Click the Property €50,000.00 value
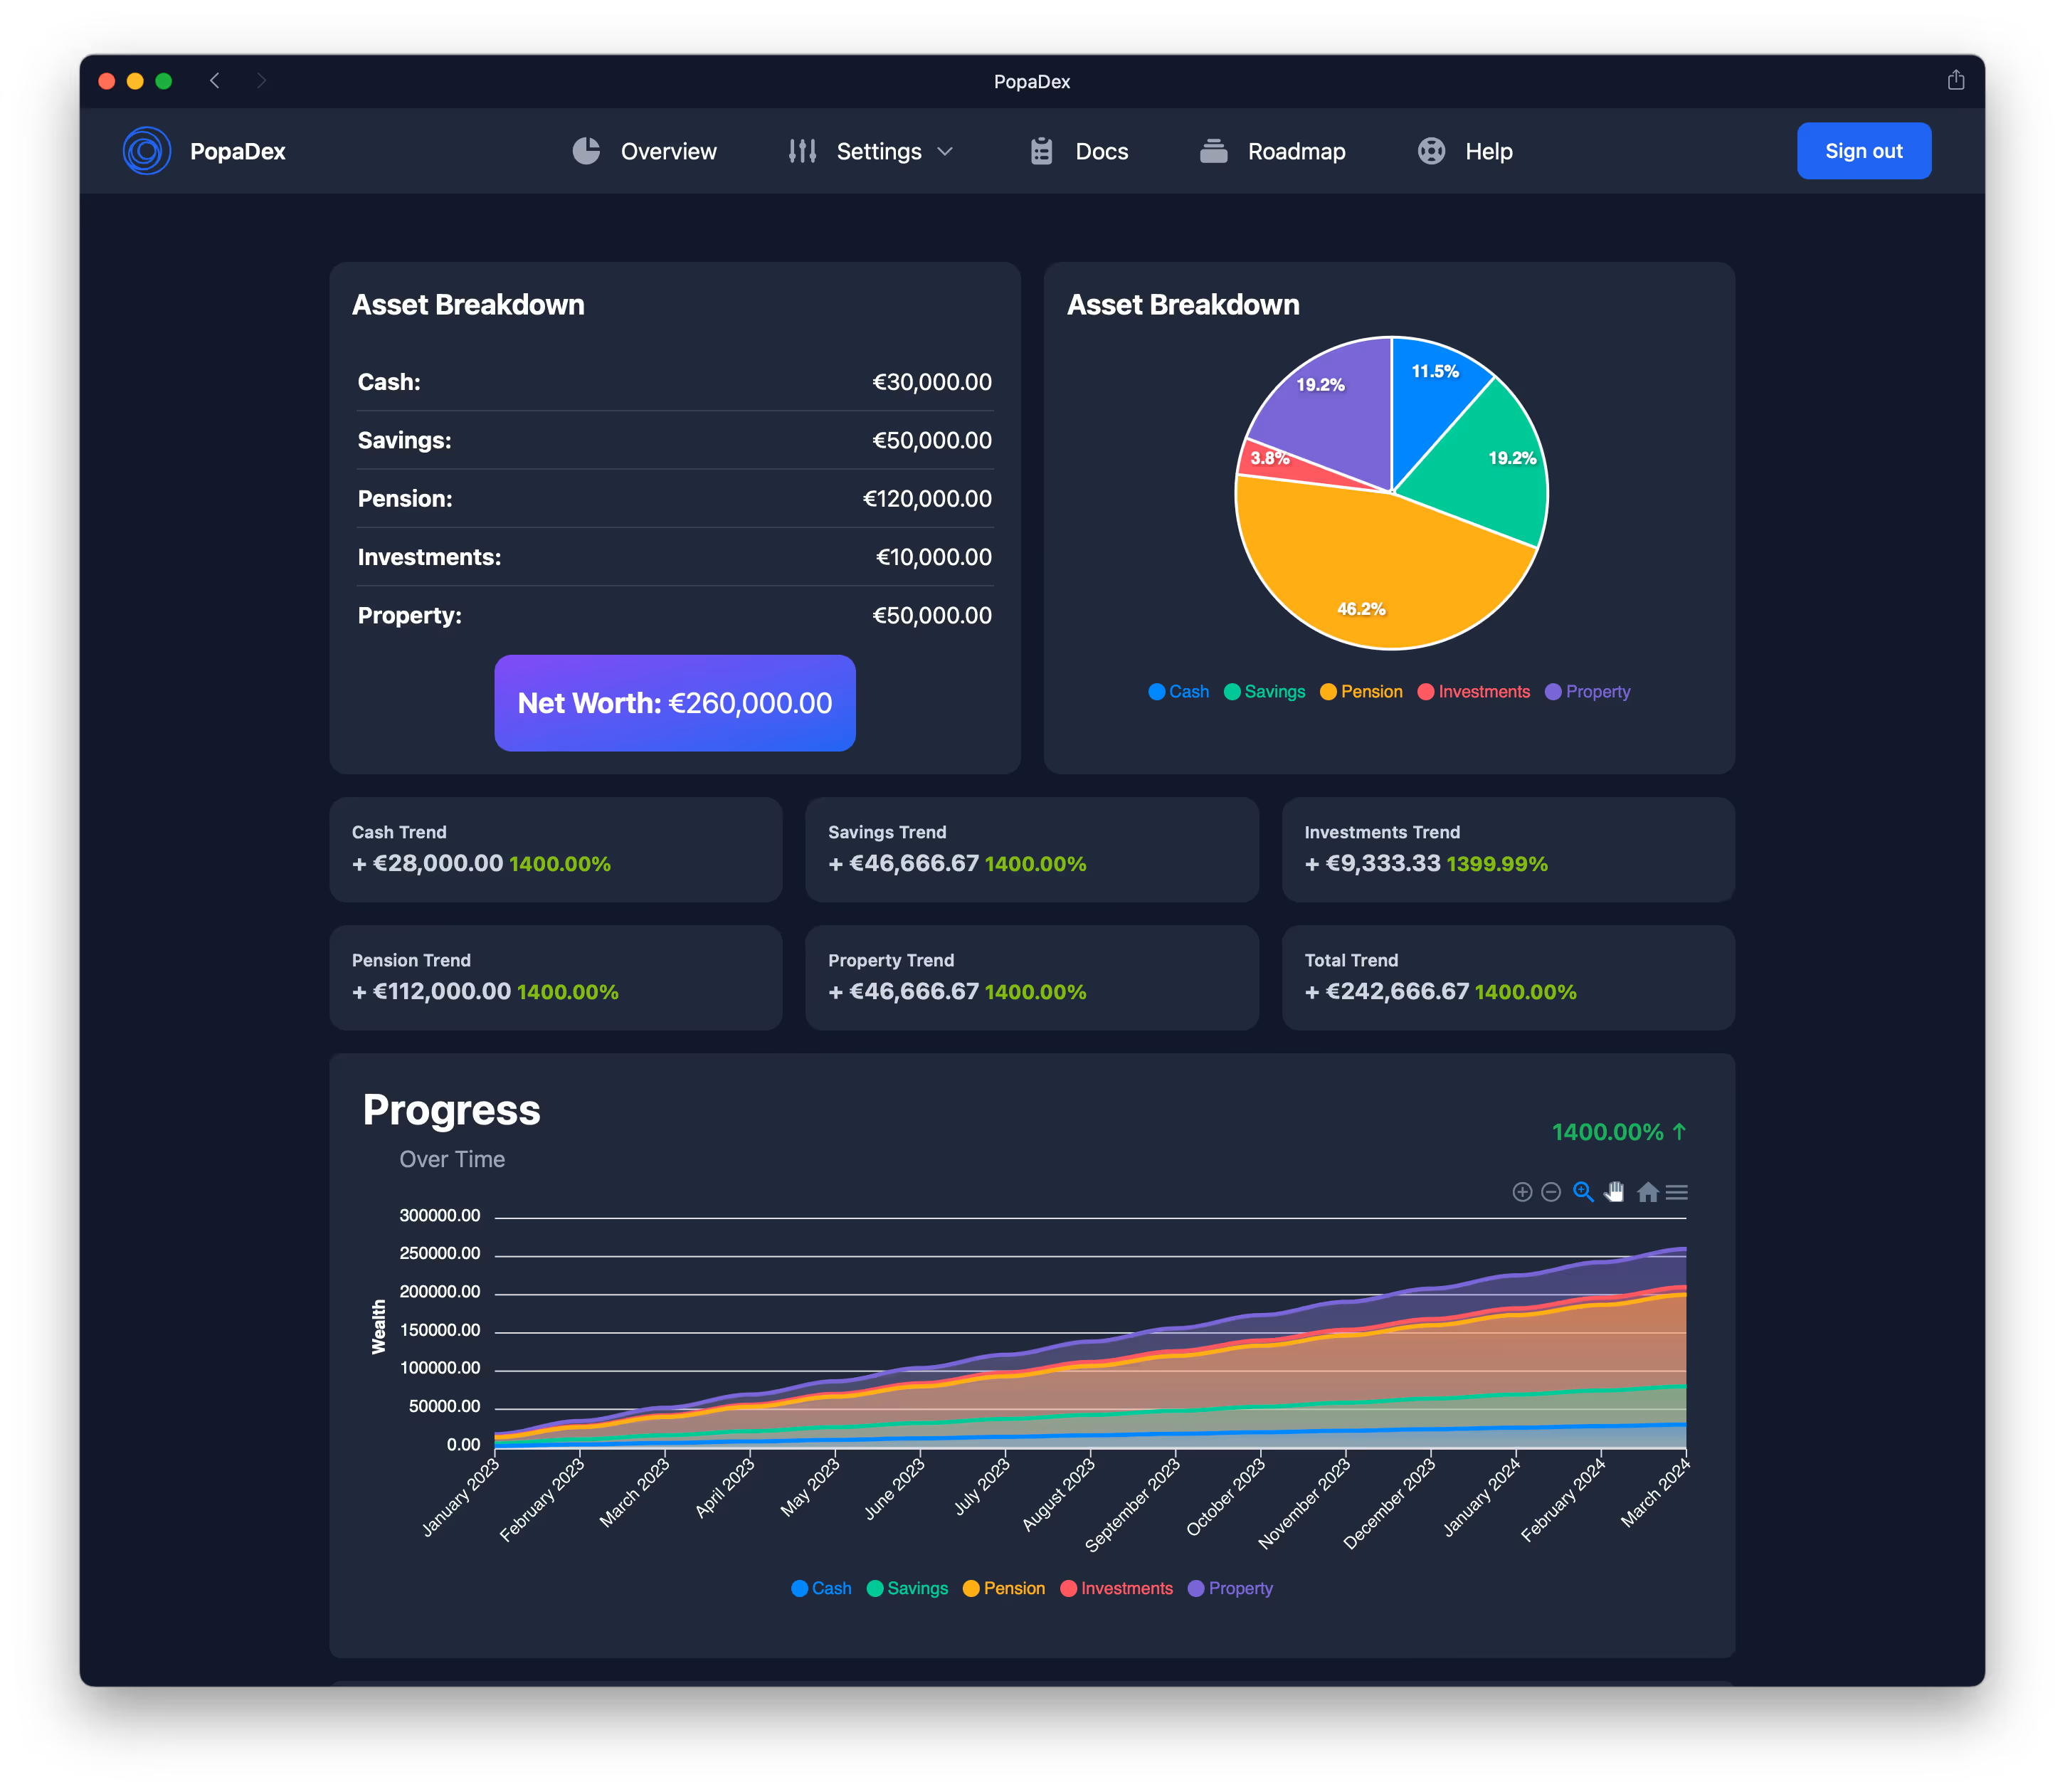Screen dimensions: 2065x1792 932,615
